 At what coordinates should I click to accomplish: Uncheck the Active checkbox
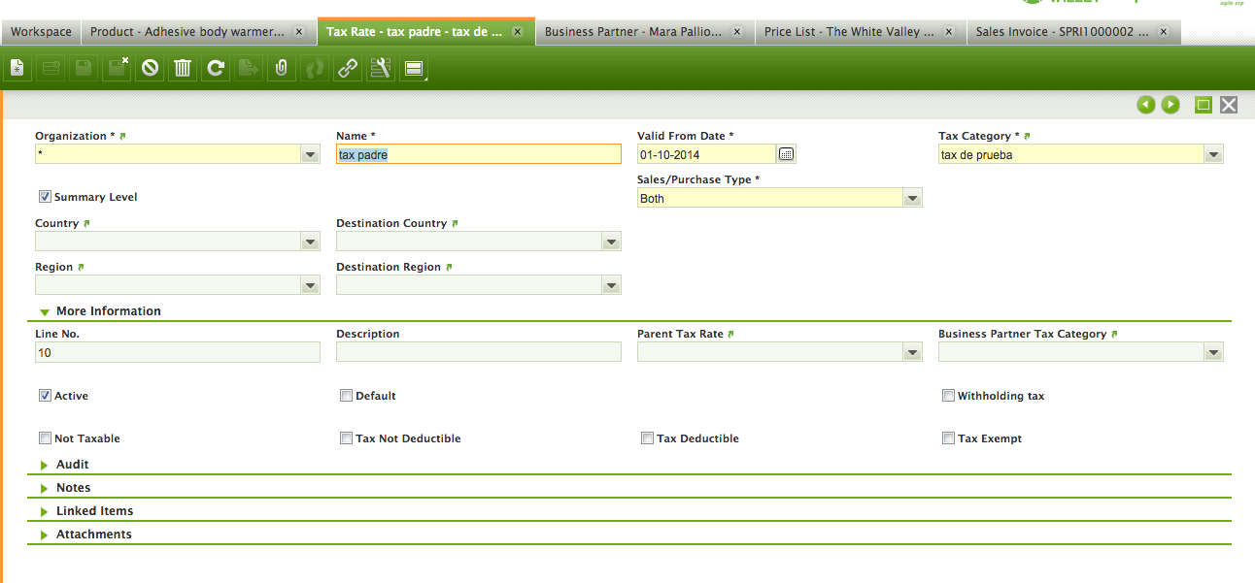tap(45, 396)
